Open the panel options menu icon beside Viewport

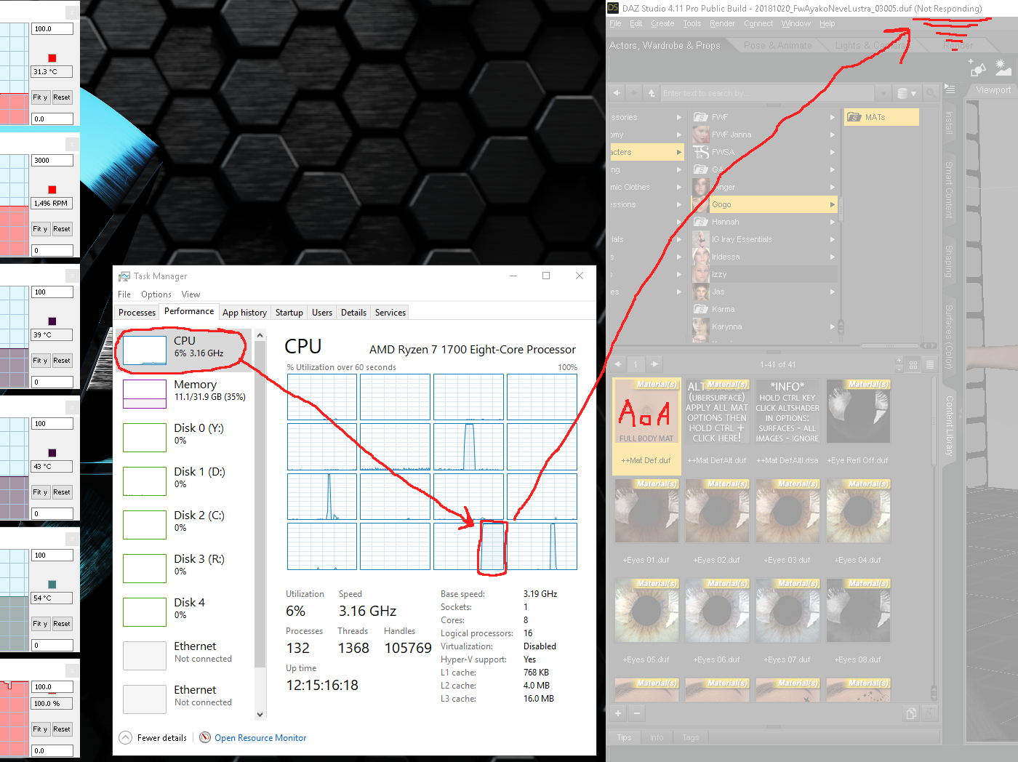pyautogui.click(x=950, y=89)
